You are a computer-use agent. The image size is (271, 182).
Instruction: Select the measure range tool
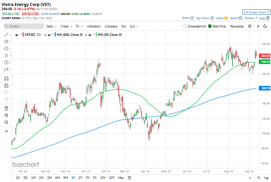tap(6, 69)
